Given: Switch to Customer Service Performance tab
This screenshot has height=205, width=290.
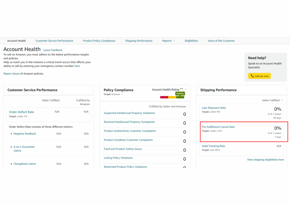Looking at the screenshot, I should (54, 41).
